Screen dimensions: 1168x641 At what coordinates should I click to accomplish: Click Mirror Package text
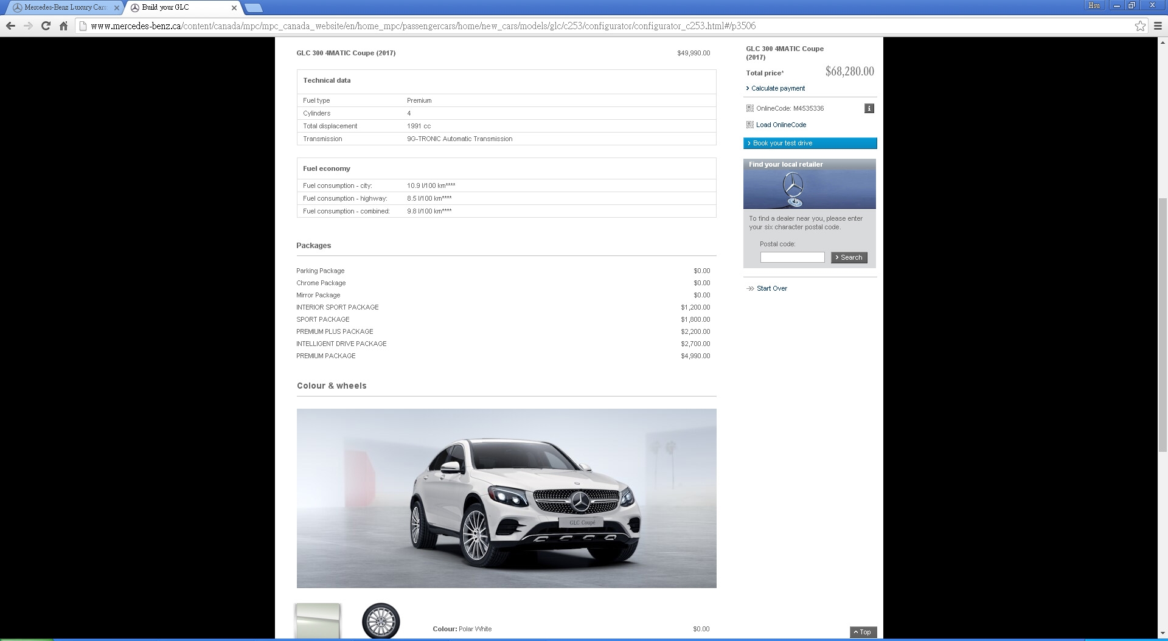point(318,295)
